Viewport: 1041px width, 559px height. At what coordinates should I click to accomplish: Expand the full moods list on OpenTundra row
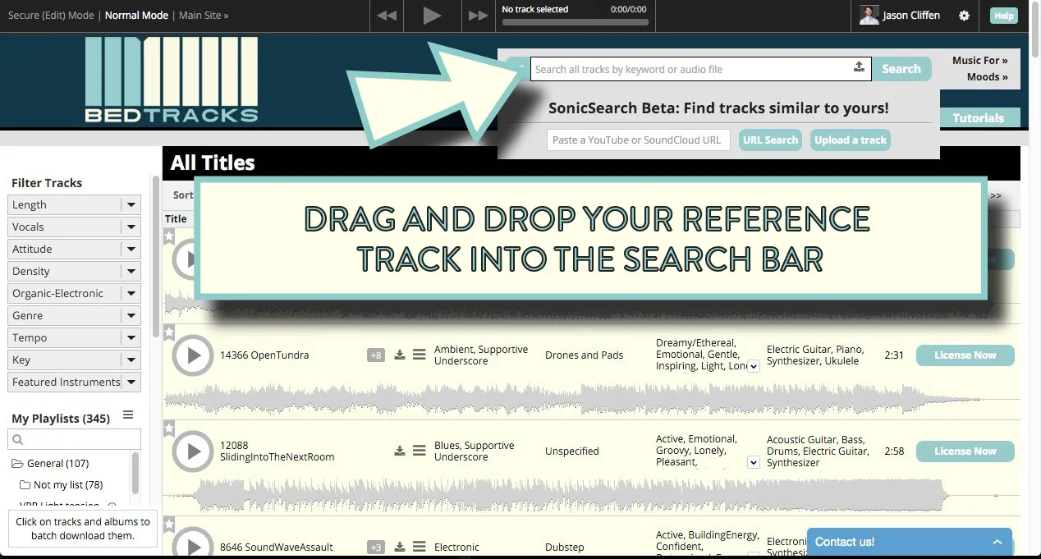coord(753,366)
